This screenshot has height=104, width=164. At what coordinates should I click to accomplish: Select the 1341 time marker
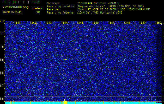17,23
